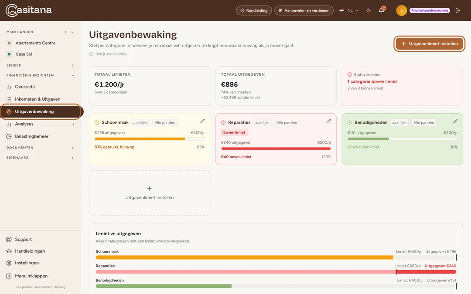Click the Instellingen gear icon
This screenshot has width=471, height=294.
tap(9, 263)
